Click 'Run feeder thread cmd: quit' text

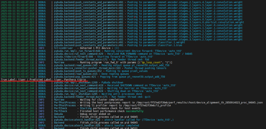131,97
